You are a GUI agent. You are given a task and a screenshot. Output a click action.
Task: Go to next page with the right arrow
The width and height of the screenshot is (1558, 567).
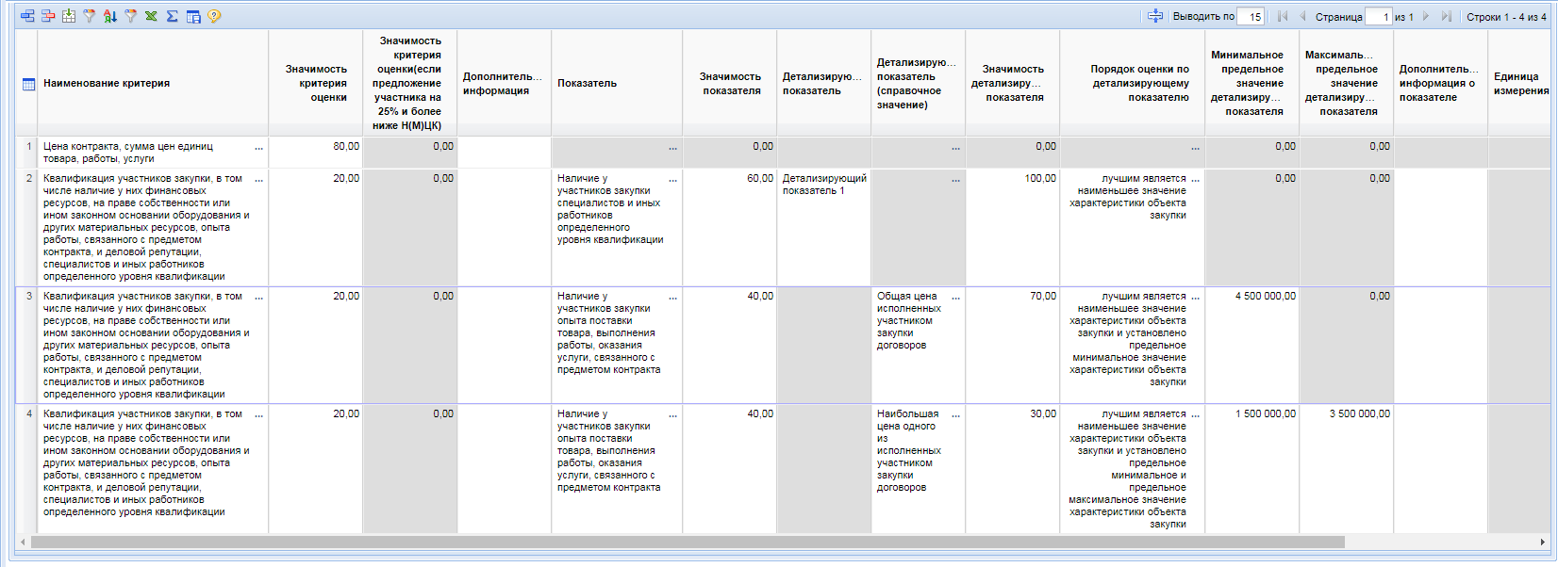coord(1426,16)
